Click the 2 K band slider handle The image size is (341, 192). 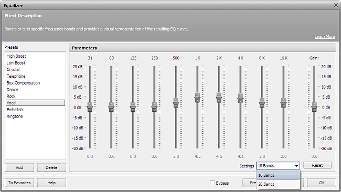coord(219,98)
